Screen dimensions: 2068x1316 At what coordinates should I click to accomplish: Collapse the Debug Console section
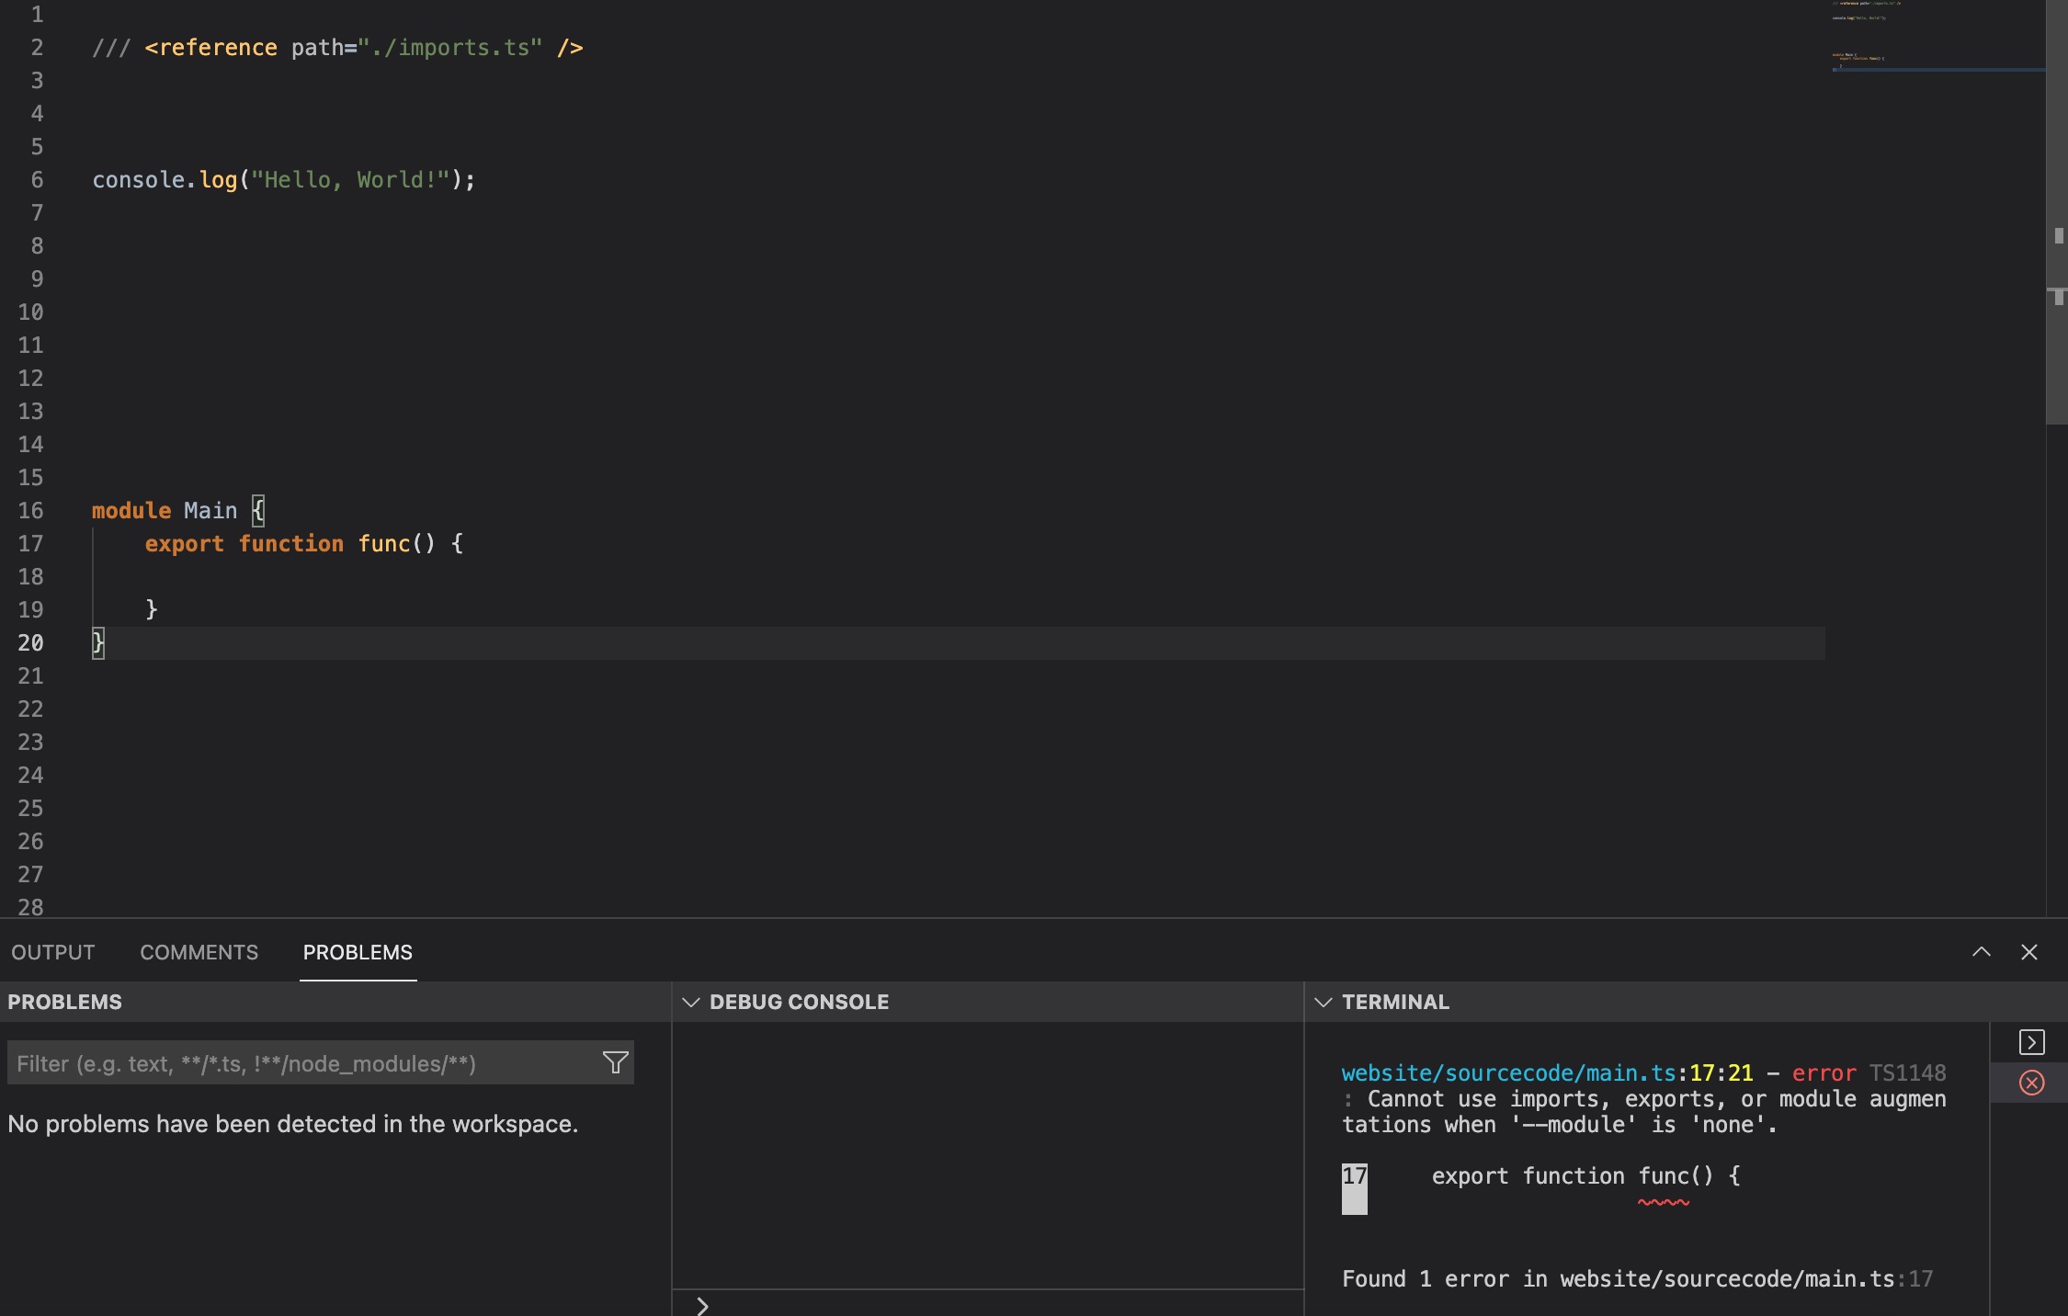pyautogui.click(x=691, y=1002)
